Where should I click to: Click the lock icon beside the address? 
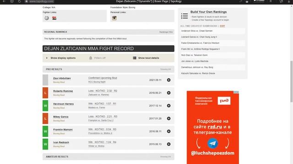click(x=27, y=1)
